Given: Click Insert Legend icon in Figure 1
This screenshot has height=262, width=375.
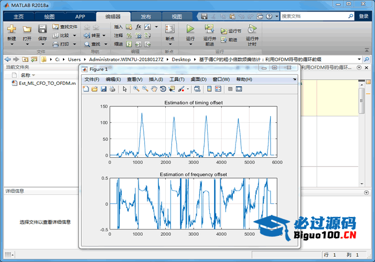Looking at the screenshot, I should click(x=218, y=89).
